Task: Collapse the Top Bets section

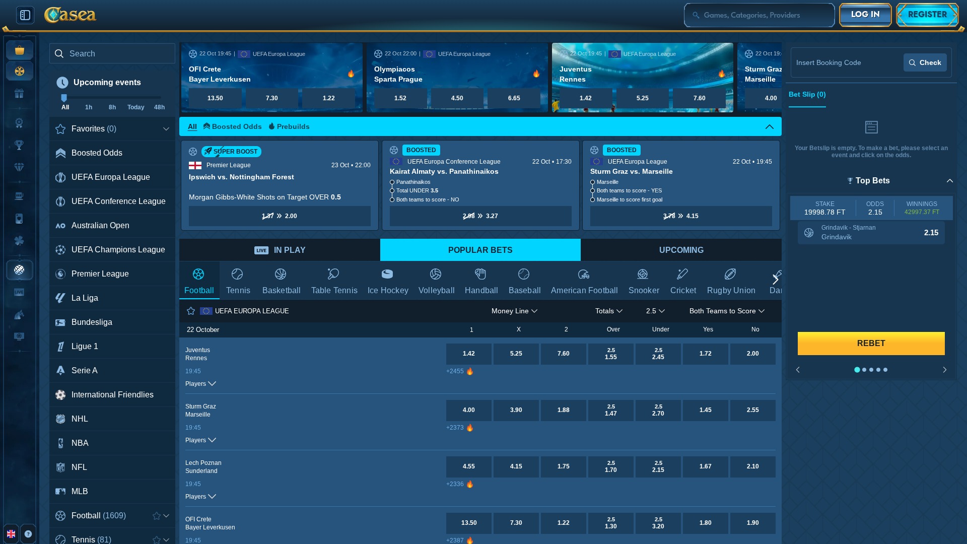Action: (x=950, y=181)
